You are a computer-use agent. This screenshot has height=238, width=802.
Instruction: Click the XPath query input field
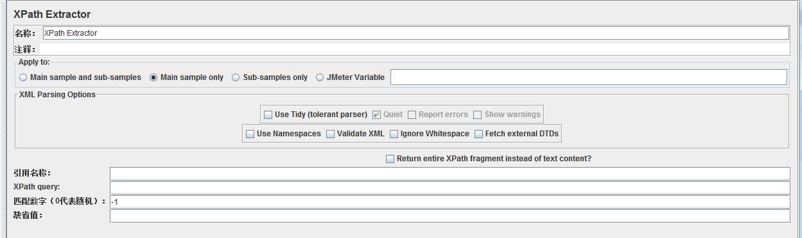coord(450,188)
